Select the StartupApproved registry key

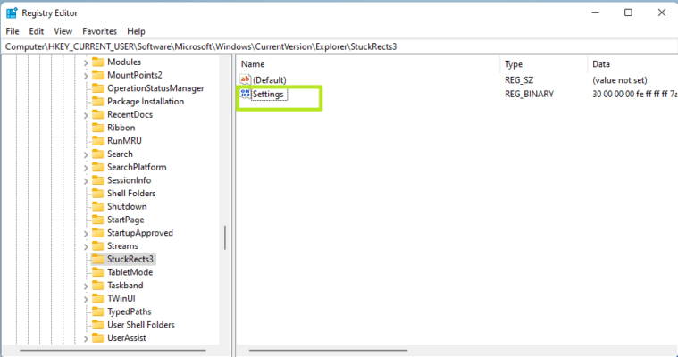[x=139, y=233]
